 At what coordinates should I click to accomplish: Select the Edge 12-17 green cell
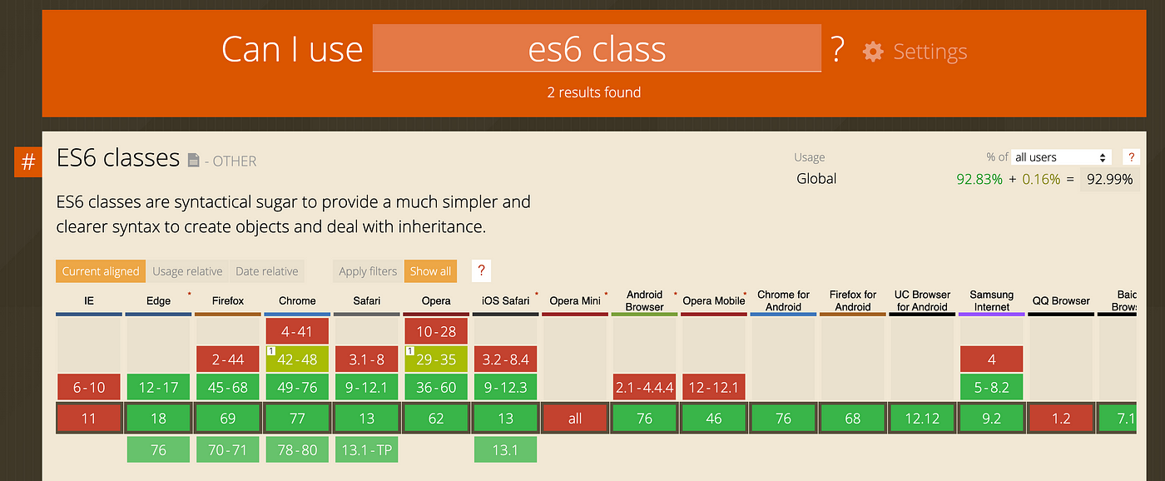(158, 387)
